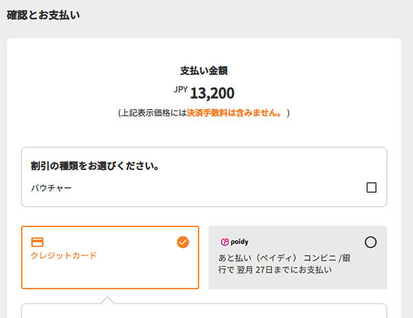Click the pointer triangle below credit card option
413x318 pixels.
click(107, 299)
